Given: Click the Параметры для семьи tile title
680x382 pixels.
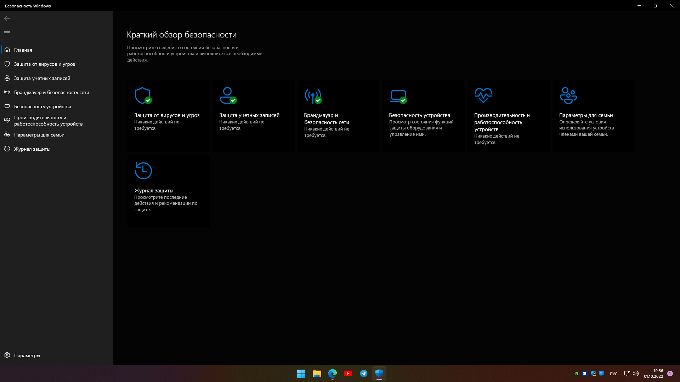Looking at the screenshot, I should (586, 115).
